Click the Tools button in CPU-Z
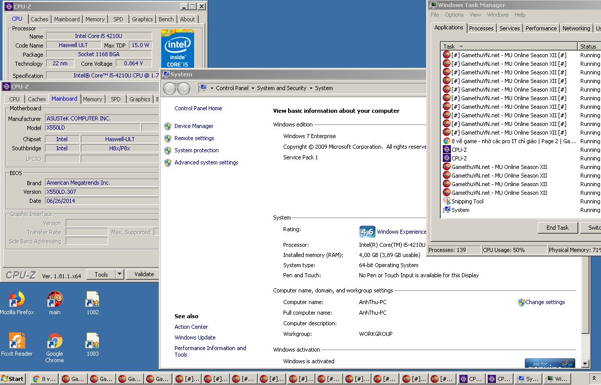The height and width of the screenshot is (385, 601). 101,274
